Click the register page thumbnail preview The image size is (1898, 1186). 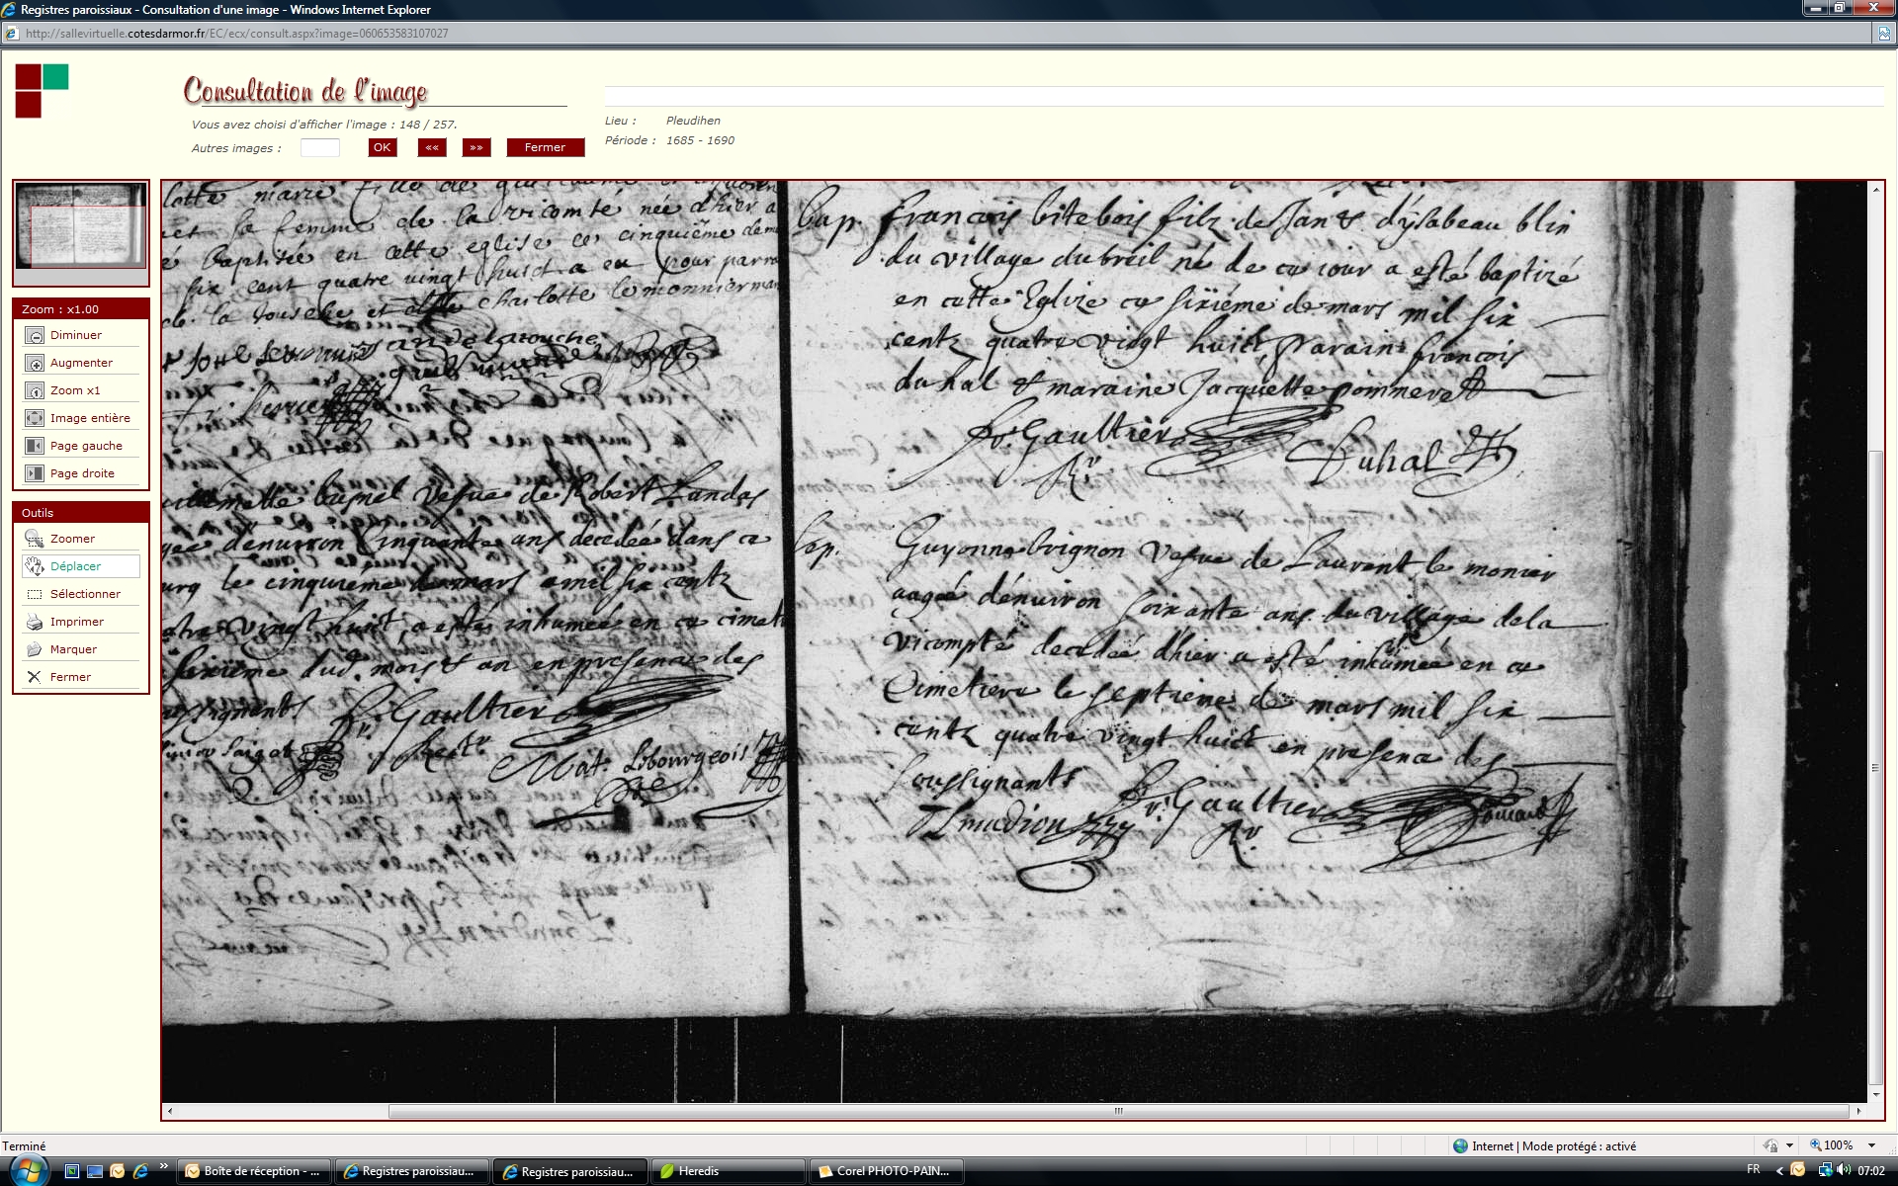point(81,226)
